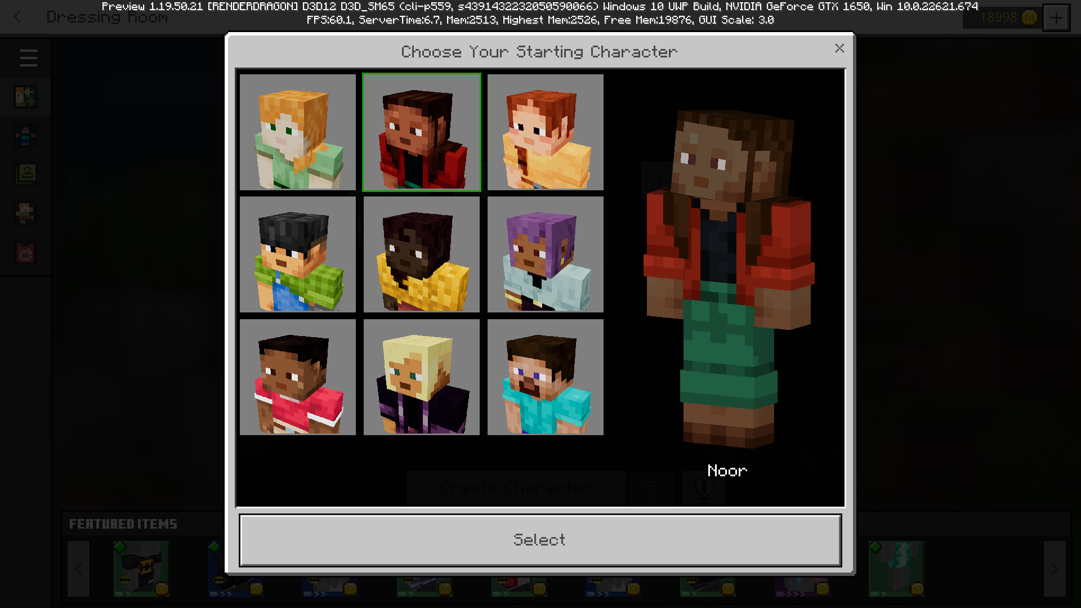Choose the Noor character in red jacket
The image size is (1081, 608).
421,132
